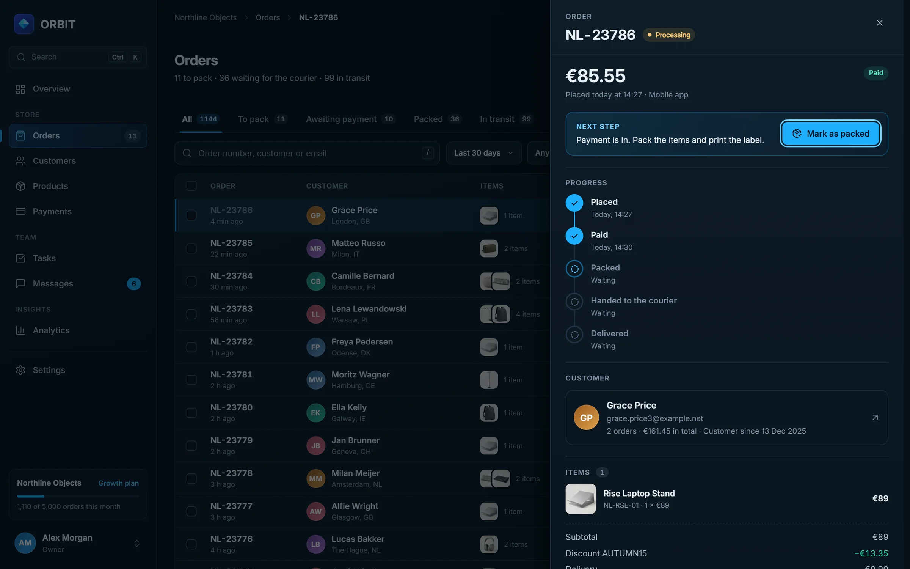910x569 pixels.
Task: Click Northline Objects breadcrumb
Action: (x=206, y=17)
